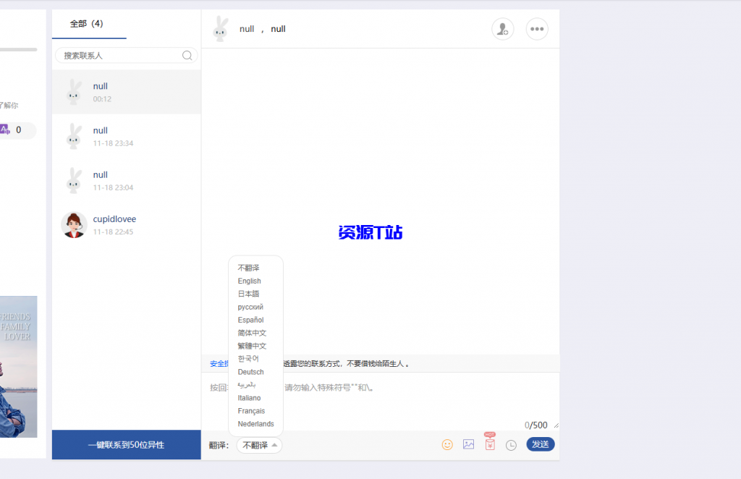Open the 翻译 language dropdown
Screen dimensions: 741x479
coord(258,445)
